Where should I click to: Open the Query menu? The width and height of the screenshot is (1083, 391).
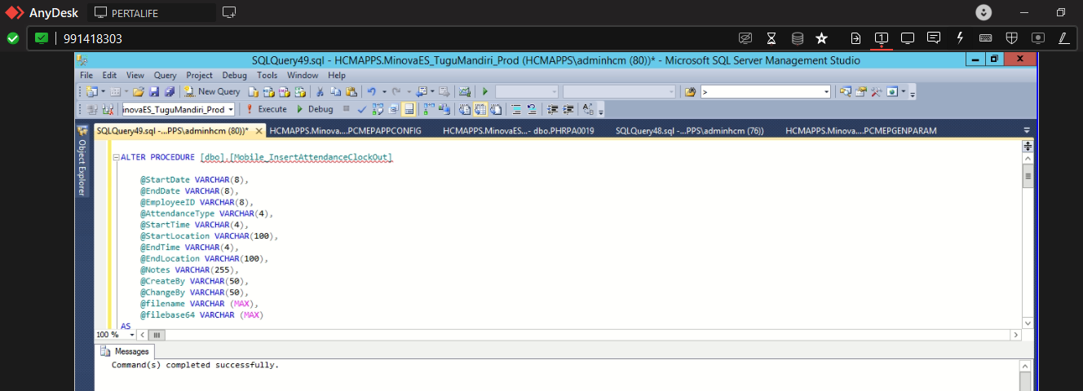point(165,75)
